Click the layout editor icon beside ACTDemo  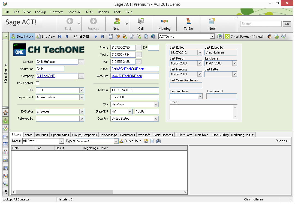click(x=219, y=36)
